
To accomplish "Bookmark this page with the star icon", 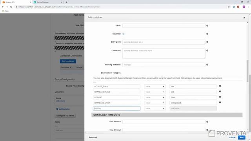I will point(229,7).
